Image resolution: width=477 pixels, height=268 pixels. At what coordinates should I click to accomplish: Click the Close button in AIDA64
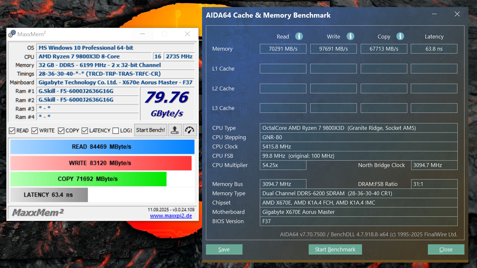(x=446, y=249)
